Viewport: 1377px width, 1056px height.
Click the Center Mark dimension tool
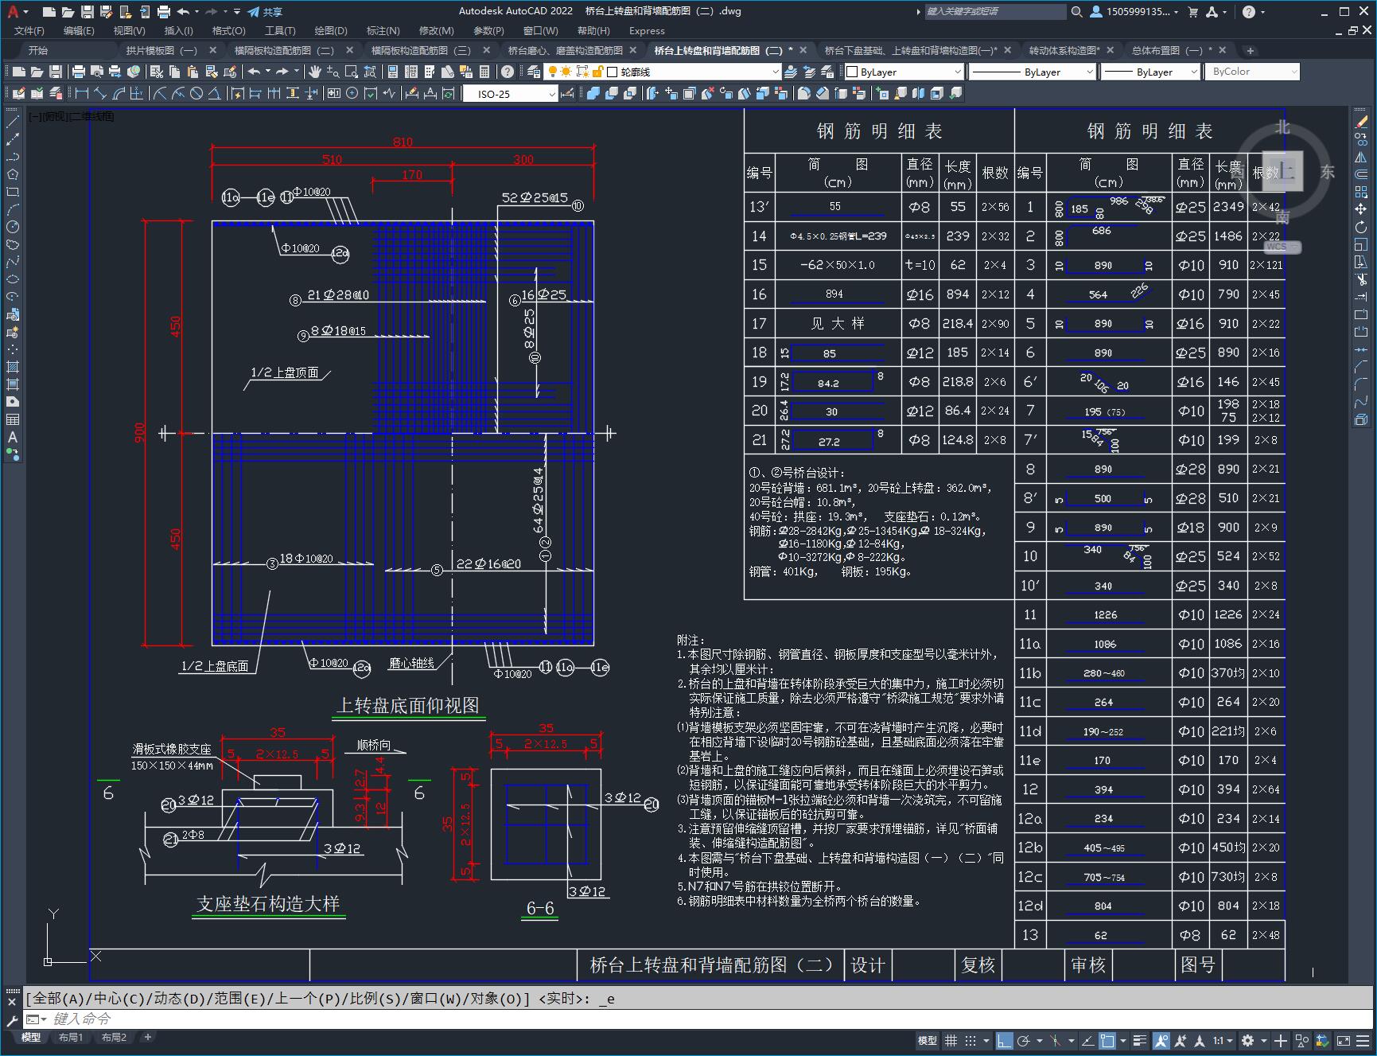pyautogui.click(x=352, y=93)
